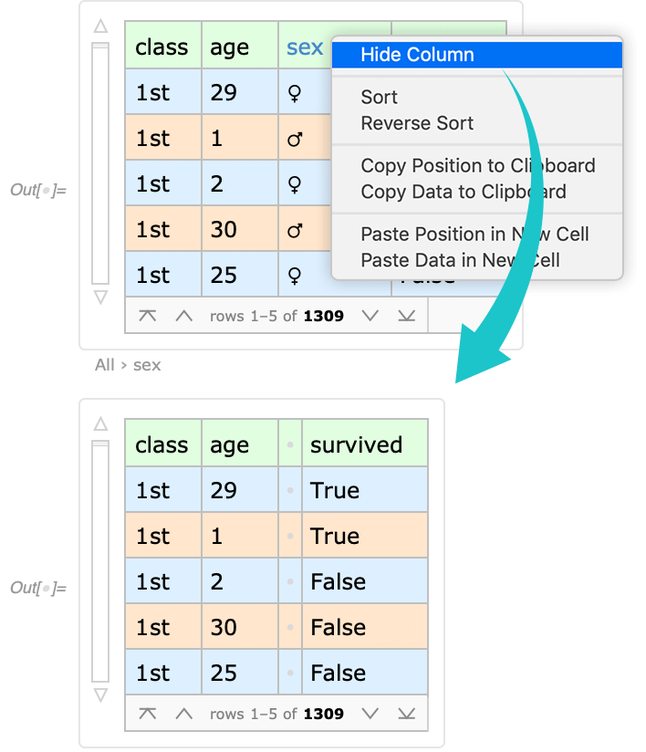The image size is (646, 752).
Task: Click All in the breadcrumb path
Action: click(x=105, y=365)
